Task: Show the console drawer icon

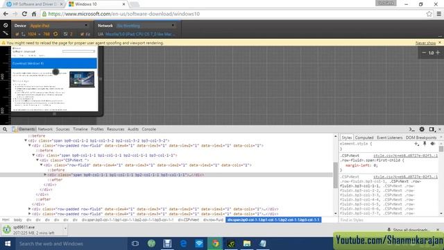Action: [412, 129]
